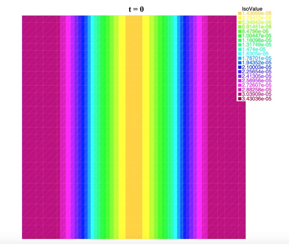Click the "IsoValue" legend heading
Image resolution: width=289 pixels, height=244 pixels.
[x=252, y=9]
